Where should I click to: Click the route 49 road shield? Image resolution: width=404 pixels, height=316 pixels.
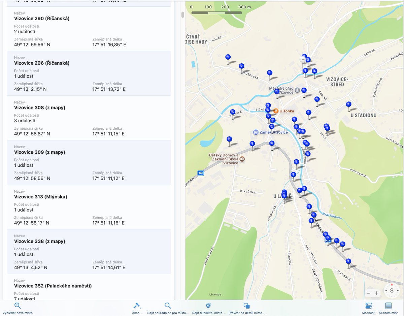pos(201,173)
